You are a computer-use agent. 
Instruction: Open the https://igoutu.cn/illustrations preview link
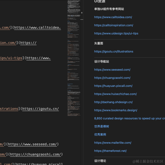pyautogui.click(x=114, y=51)
